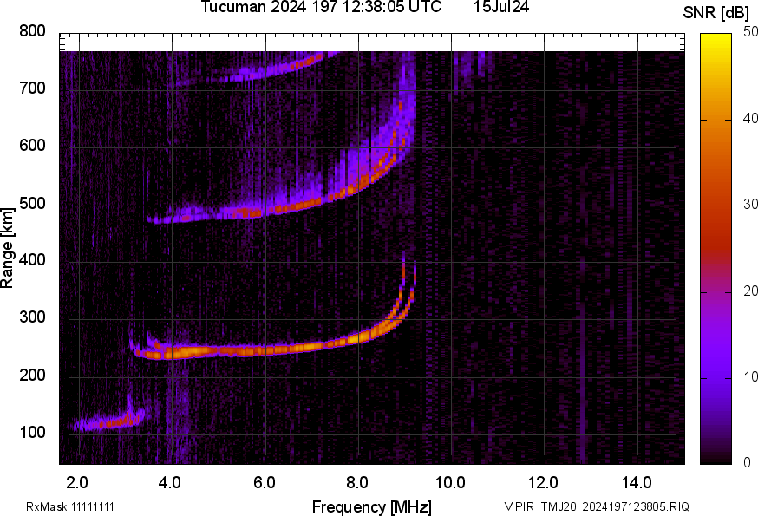Click the Frequency [MHz] axis label
The height and width of the screenshot is (516, 758).
tap(371, 506)
